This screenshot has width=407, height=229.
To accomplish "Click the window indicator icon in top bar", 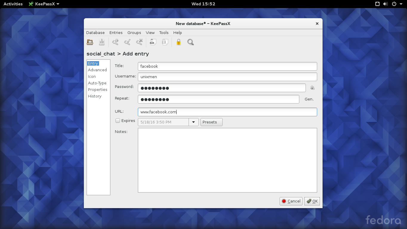I will [377, 4].
